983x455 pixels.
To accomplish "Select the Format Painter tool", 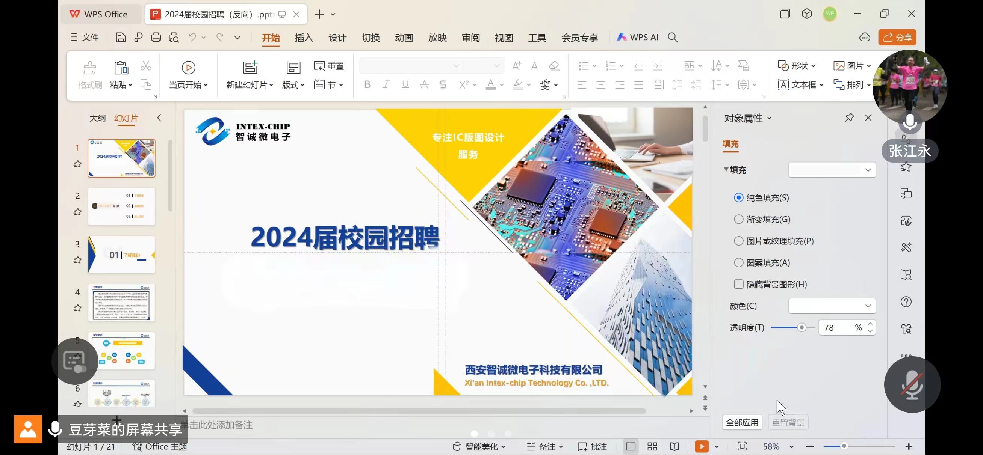I will [x=90, y=75].
